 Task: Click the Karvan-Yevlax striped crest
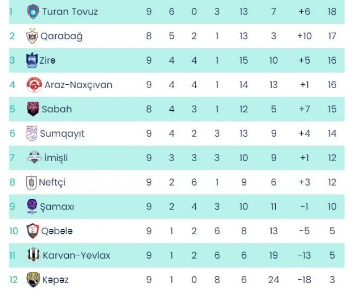[x=33, y=255]
